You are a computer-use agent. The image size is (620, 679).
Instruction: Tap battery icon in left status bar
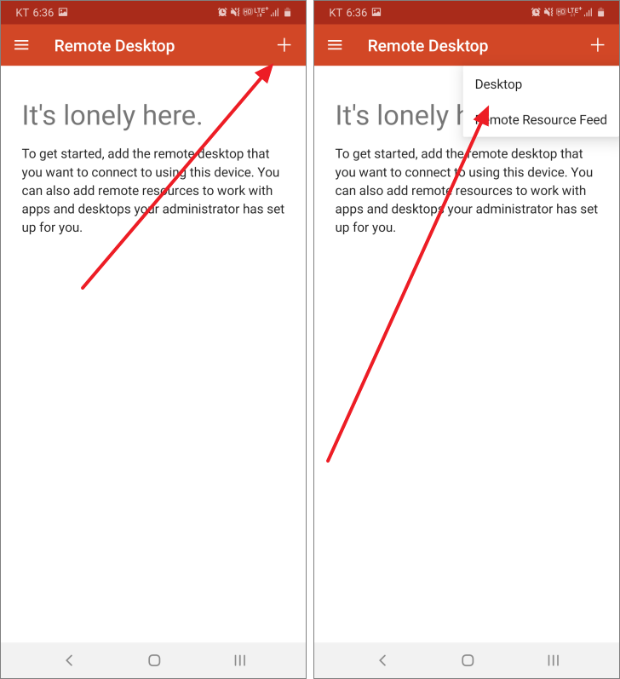(x=288, y=13)
